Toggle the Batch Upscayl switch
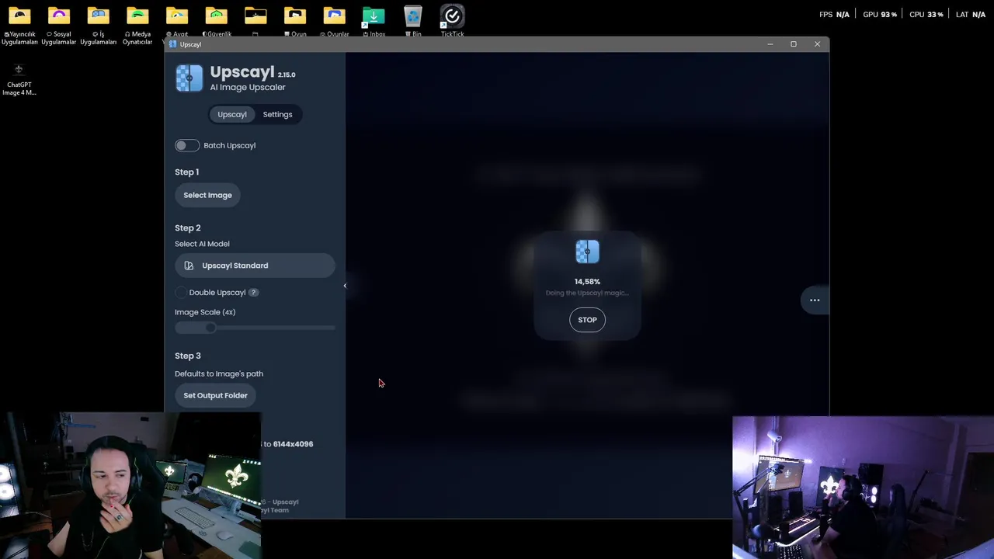This screenshot has width=994, height=559. pos(187,145)
